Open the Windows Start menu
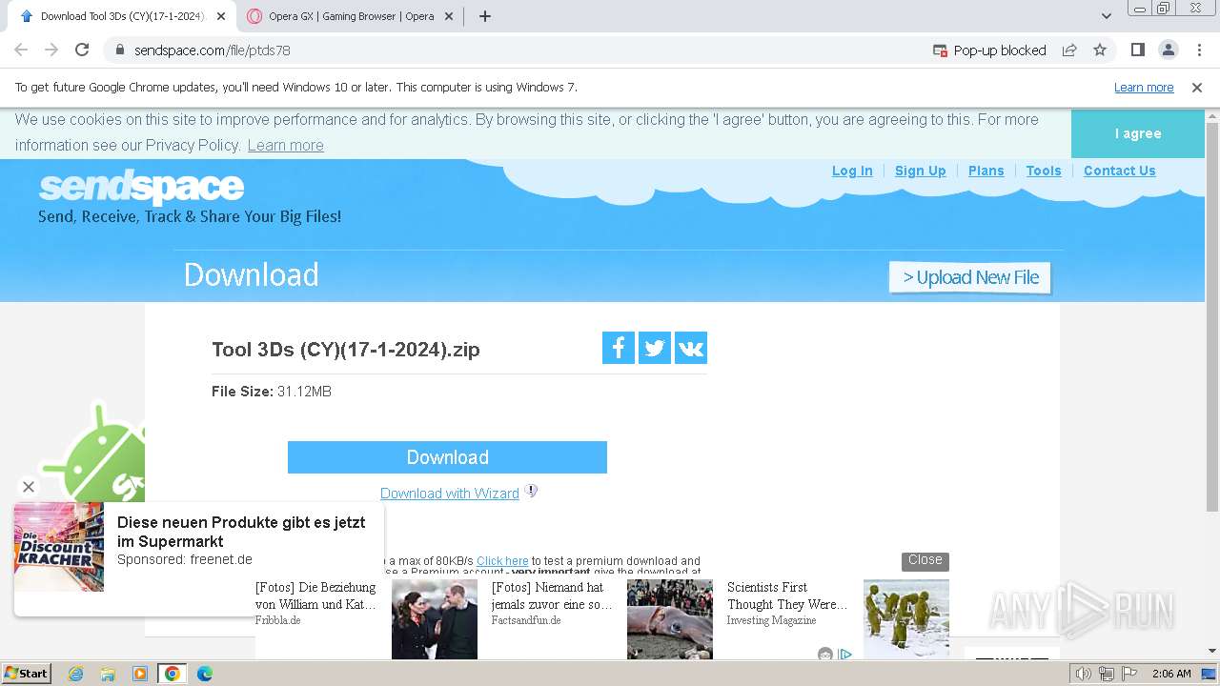 pyautogui.click(x=27, y=674)
